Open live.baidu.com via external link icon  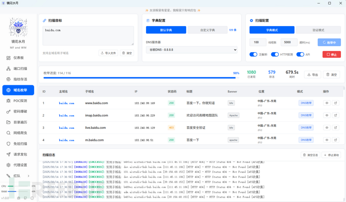(335, 128)
